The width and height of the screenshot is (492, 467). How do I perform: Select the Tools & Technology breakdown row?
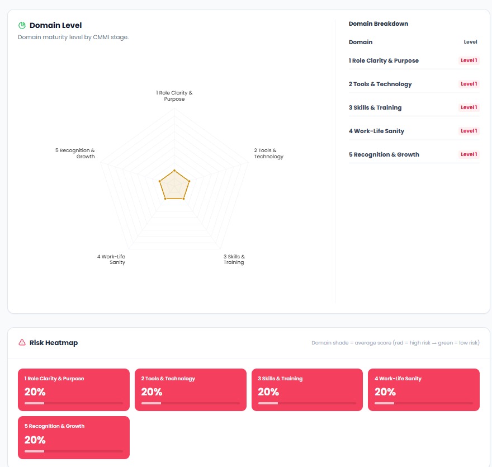pos(414,84)
